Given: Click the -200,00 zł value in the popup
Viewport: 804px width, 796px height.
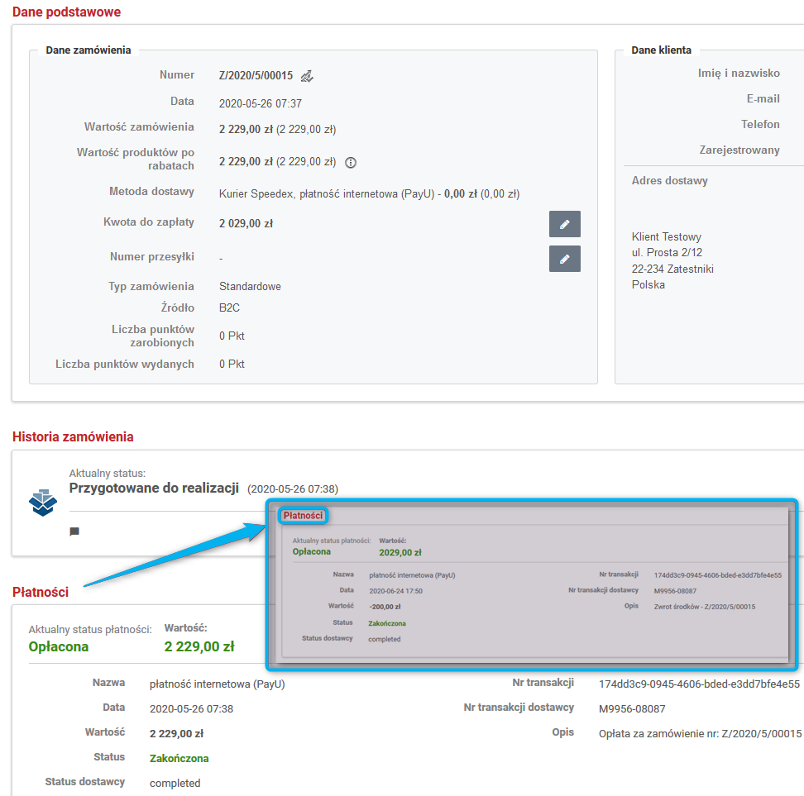Looking at the screenshot, I should (x=385, y=607).
